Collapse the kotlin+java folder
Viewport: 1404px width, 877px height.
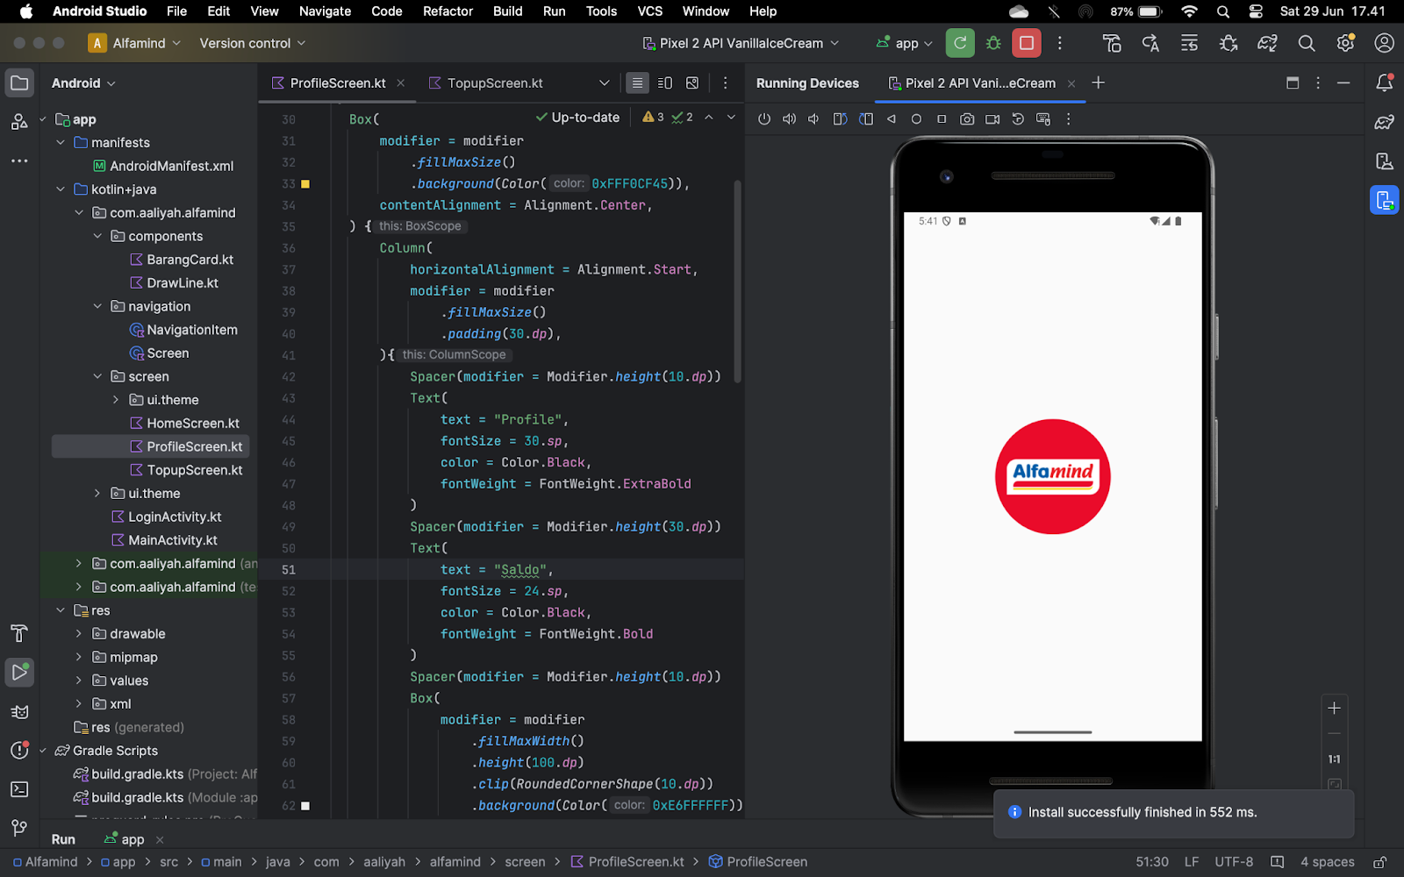point(61,189)
